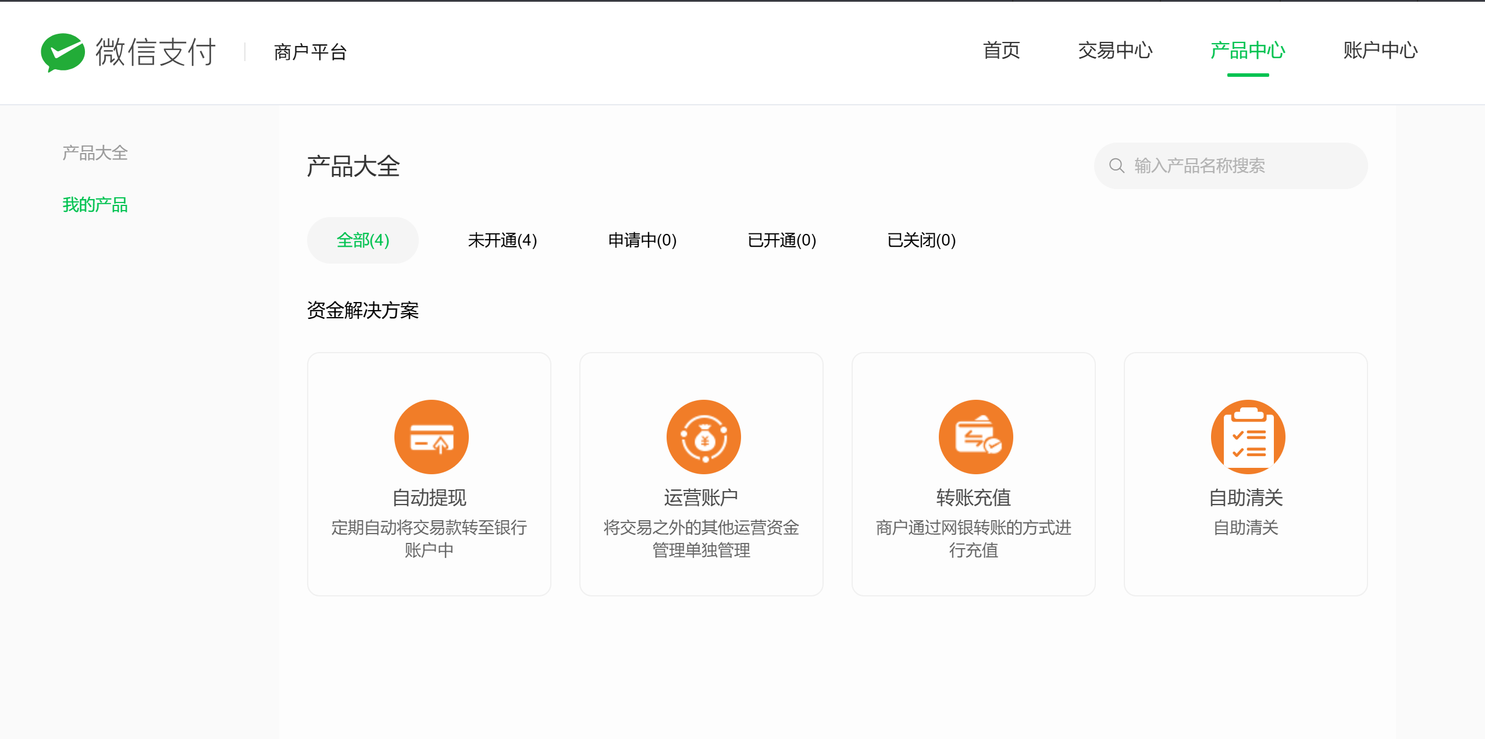This screenshot has height=739, width=1485.
Task: Show the 已开通(0) filter tab
Action: [x=782, y=240]
